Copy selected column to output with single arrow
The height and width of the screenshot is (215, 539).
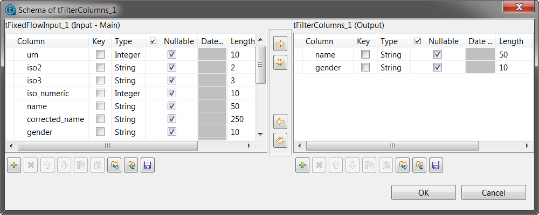tap(280, 44)
